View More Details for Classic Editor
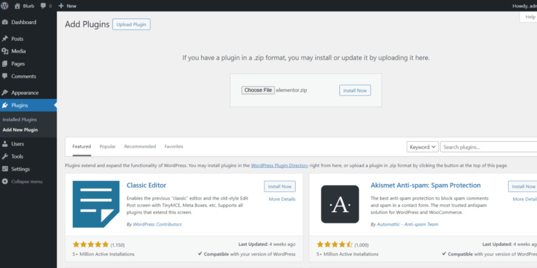The image size is (537, 268). tap(282, 199)
